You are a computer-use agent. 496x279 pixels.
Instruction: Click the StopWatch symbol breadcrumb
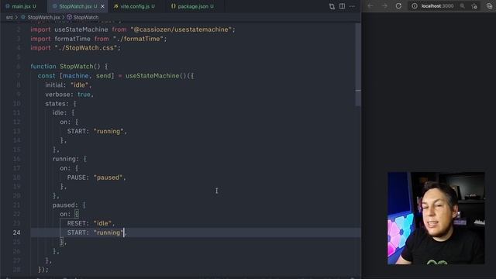pyautogui.click(x=86, y=17)
